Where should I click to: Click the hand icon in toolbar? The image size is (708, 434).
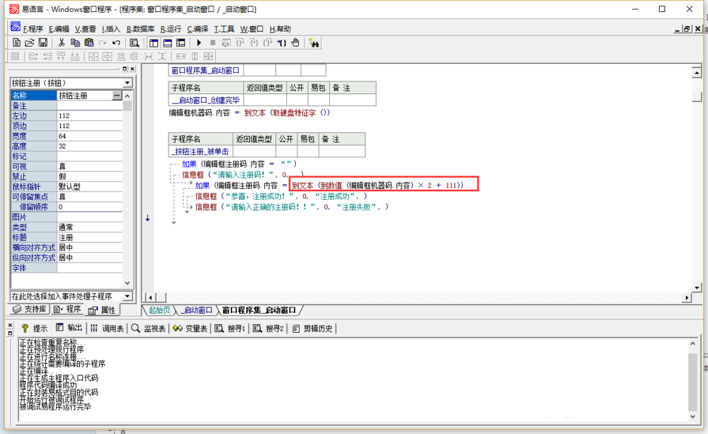(x=295, y=43)
